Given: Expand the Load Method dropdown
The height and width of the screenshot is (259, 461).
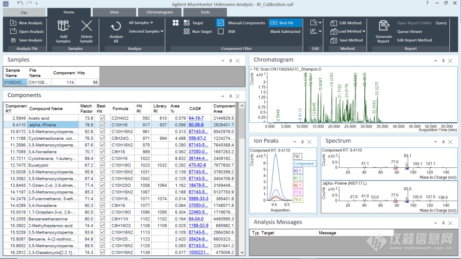Looking at the screenshot, I should (x=364, y=31).
